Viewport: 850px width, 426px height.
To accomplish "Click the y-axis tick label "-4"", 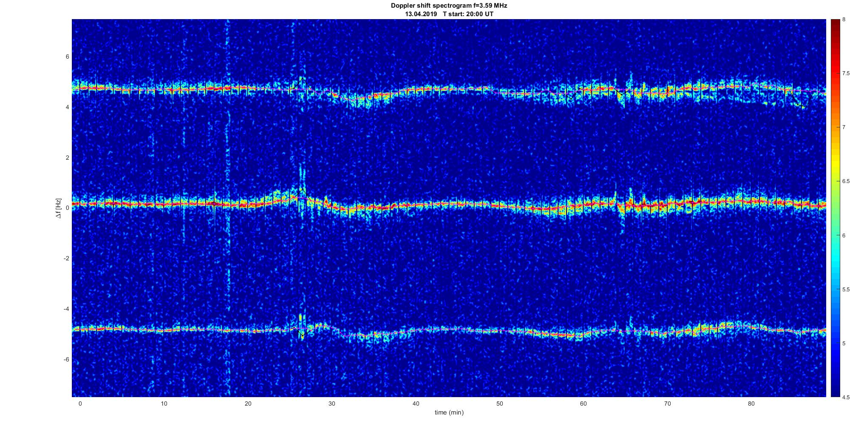I will coord(66,309).
